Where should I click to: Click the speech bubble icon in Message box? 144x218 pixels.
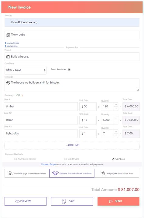click(x=8, y=83)
